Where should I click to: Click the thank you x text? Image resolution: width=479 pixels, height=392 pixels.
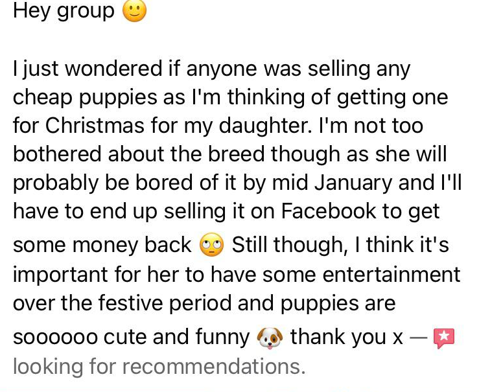coord(347,338)
